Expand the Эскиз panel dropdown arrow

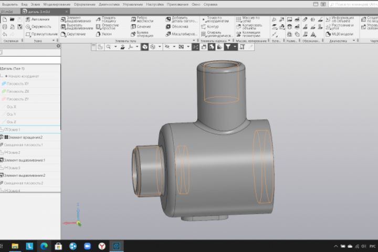(x=54, y=40)
